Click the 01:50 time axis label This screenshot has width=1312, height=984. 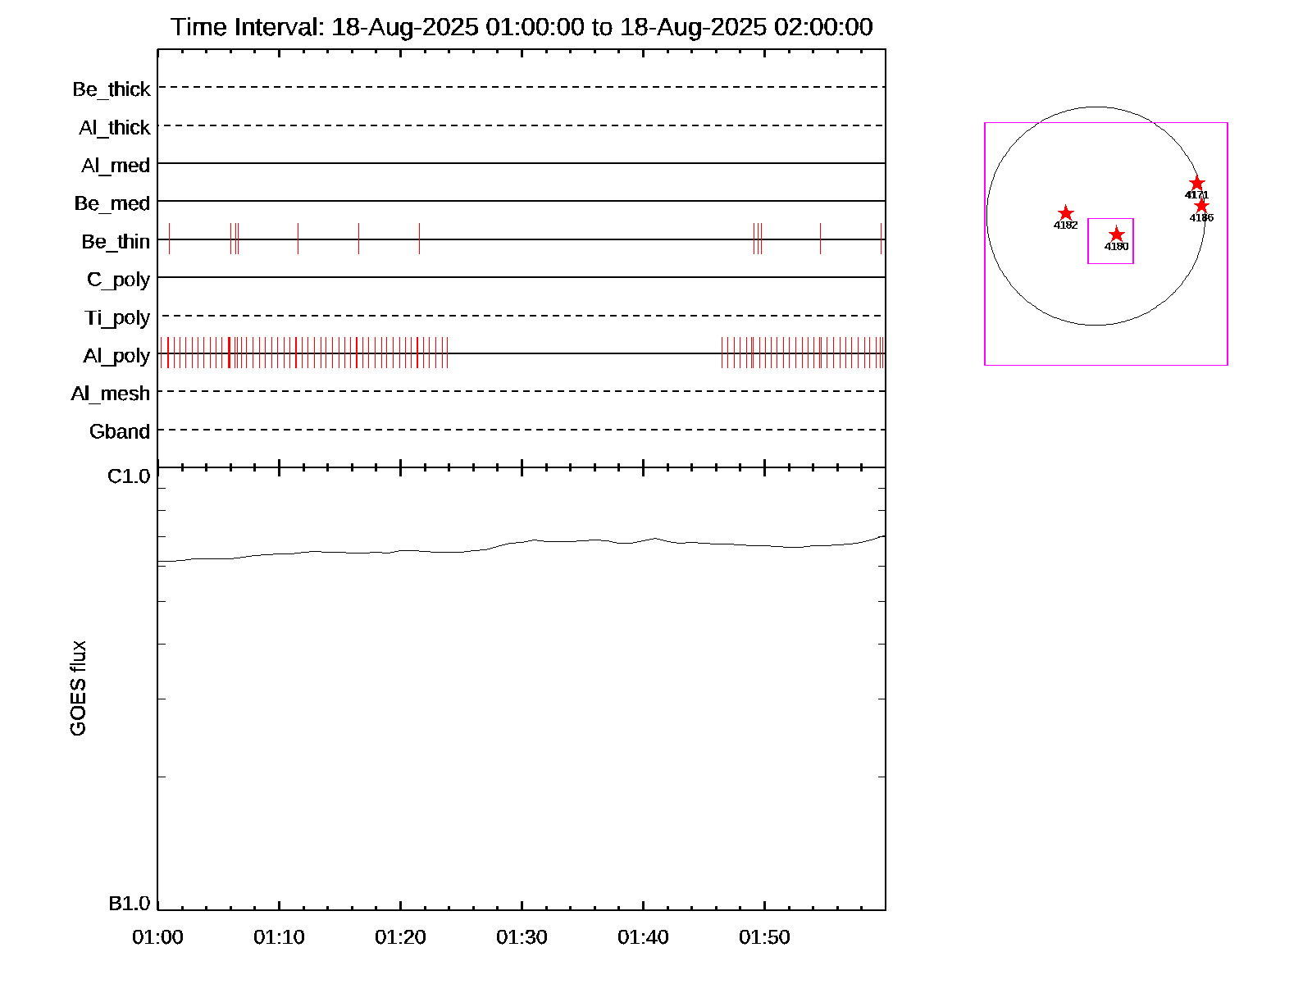pos(764,937)
